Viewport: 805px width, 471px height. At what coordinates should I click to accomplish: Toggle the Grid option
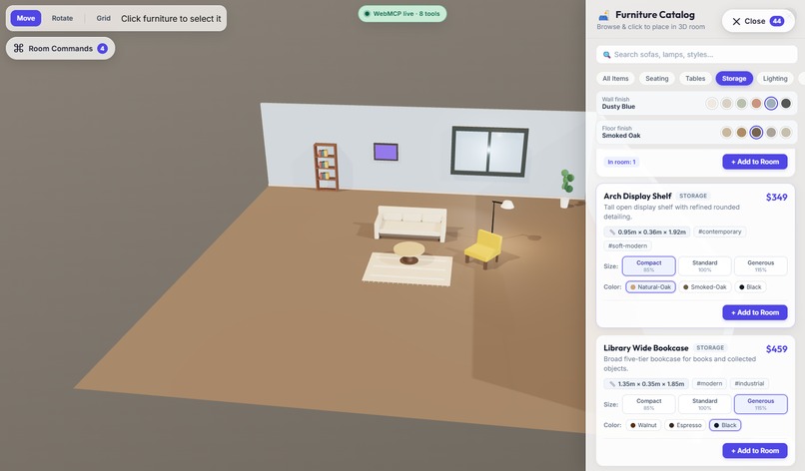pos(103,18)
